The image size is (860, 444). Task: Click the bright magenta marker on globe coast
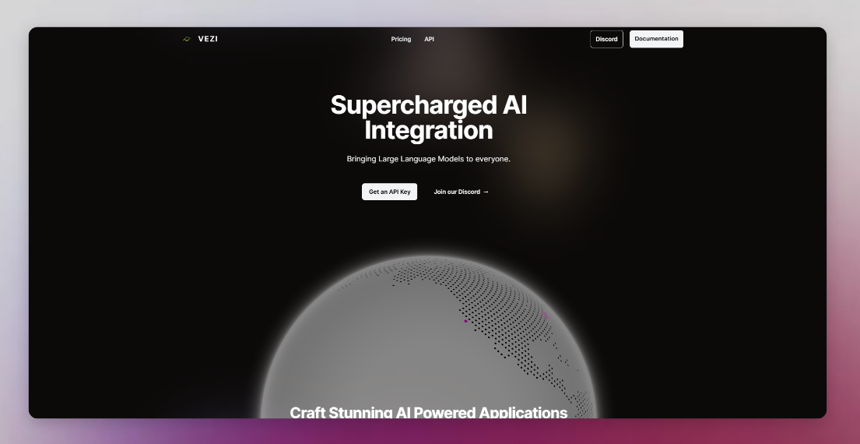point(465,321)
